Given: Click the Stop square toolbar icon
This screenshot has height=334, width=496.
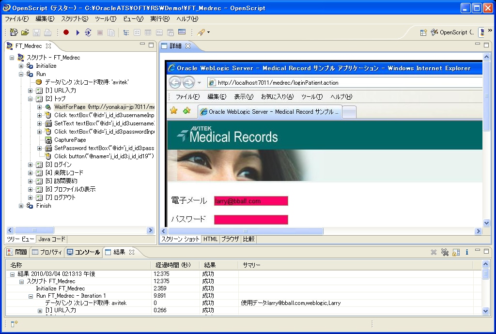Looking at the screenshot, I should (100, 32).
